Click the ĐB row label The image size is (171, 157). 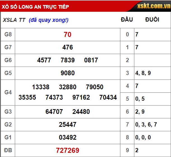[8, 150]
